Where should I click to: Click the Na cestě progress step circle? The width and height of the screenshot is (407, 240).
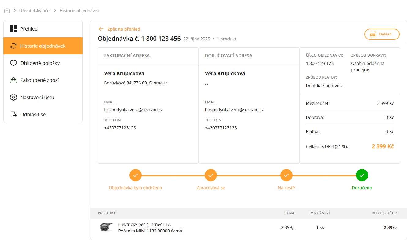tap(286, 175)
